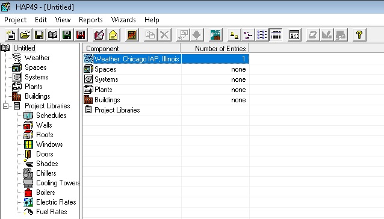Save project with the floppy disk icon
The image size is (384, 219).
(x=39, y=35)
